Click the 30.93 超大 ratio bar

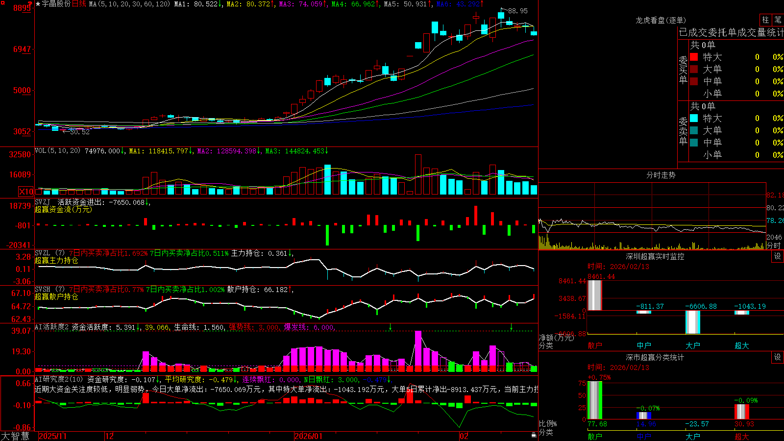coord(742,412)
